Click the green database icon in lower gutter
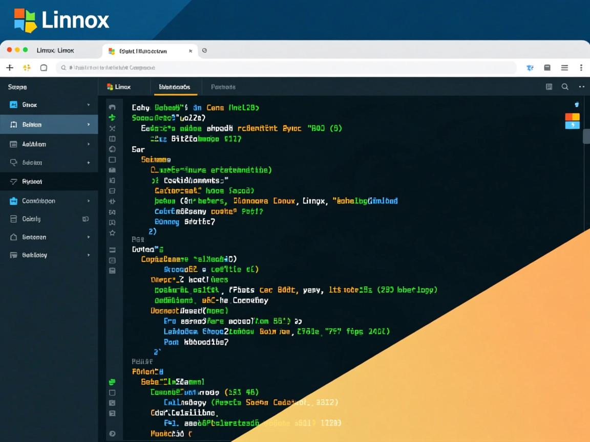 tap(112, 382)
